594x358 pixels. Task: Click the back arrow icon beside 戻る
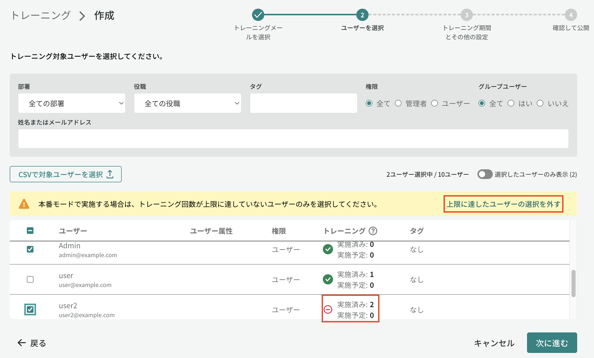[x=22, y=343]
